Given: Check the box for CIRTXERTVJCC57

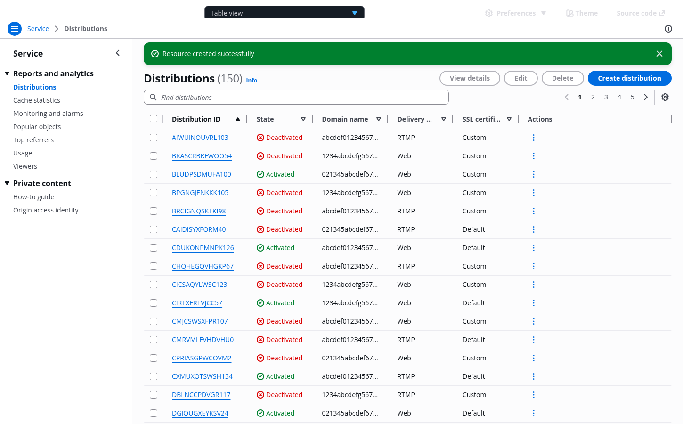Looking at the screenshot, I should coord(154,303).
